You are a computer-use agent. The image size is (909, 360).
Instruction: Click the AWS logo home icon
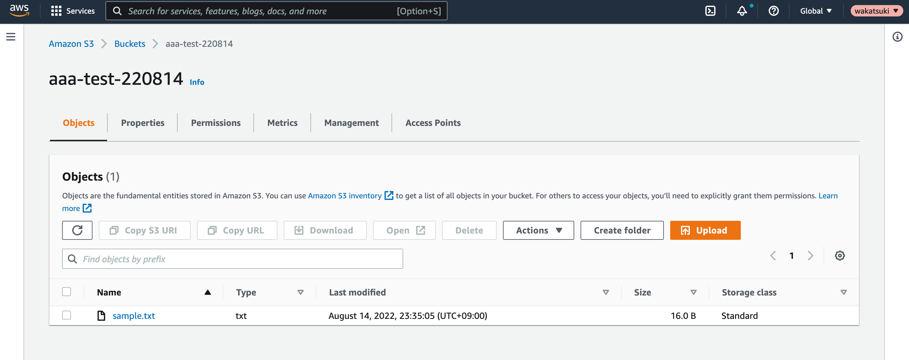pos(19,10)
